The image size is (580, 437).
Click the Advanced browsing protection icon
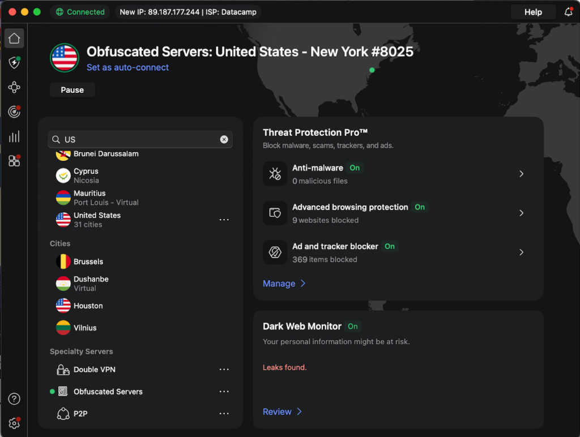[275, 213]
